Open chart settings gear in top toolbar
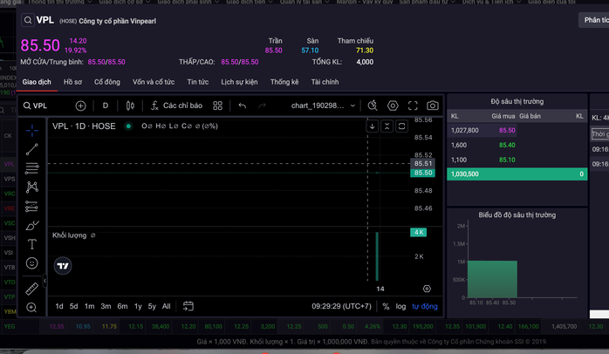This screenshot has height=354, width=609. coord(393,106)
